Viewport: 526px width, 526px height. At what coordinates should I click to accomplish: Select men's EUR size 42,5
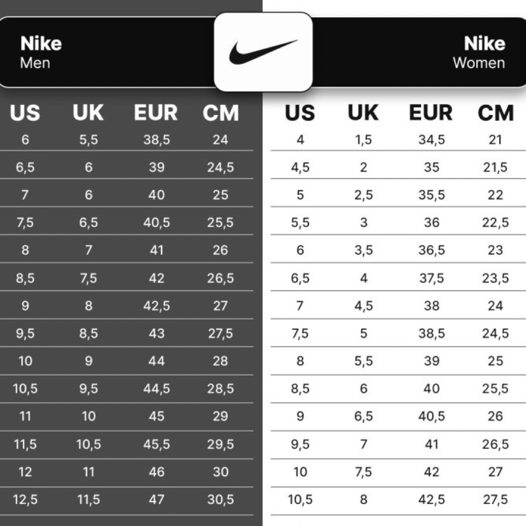(x=156, y=306)
